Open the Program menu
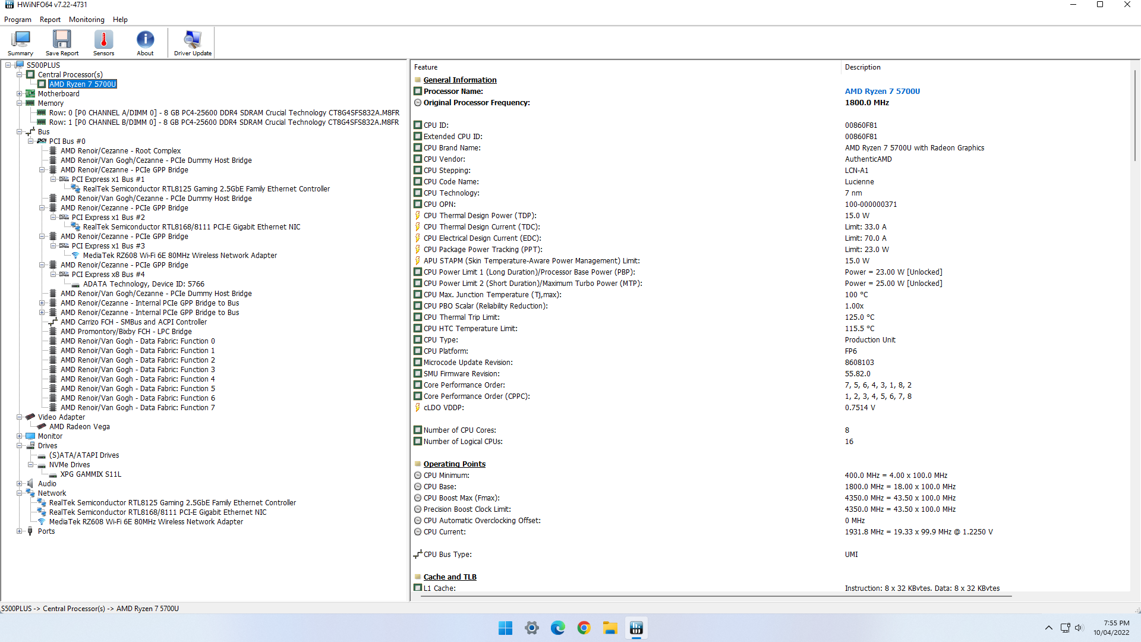Screen dimensions: 1141x642 point(18,20)
